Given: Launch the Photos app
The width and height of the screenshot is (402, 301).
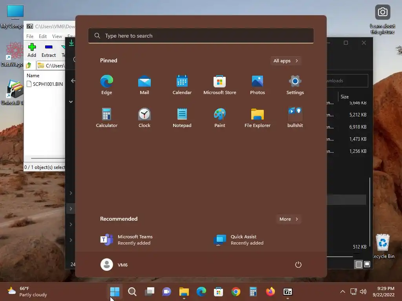Looking at the screenshot, I should click(258, 85).
